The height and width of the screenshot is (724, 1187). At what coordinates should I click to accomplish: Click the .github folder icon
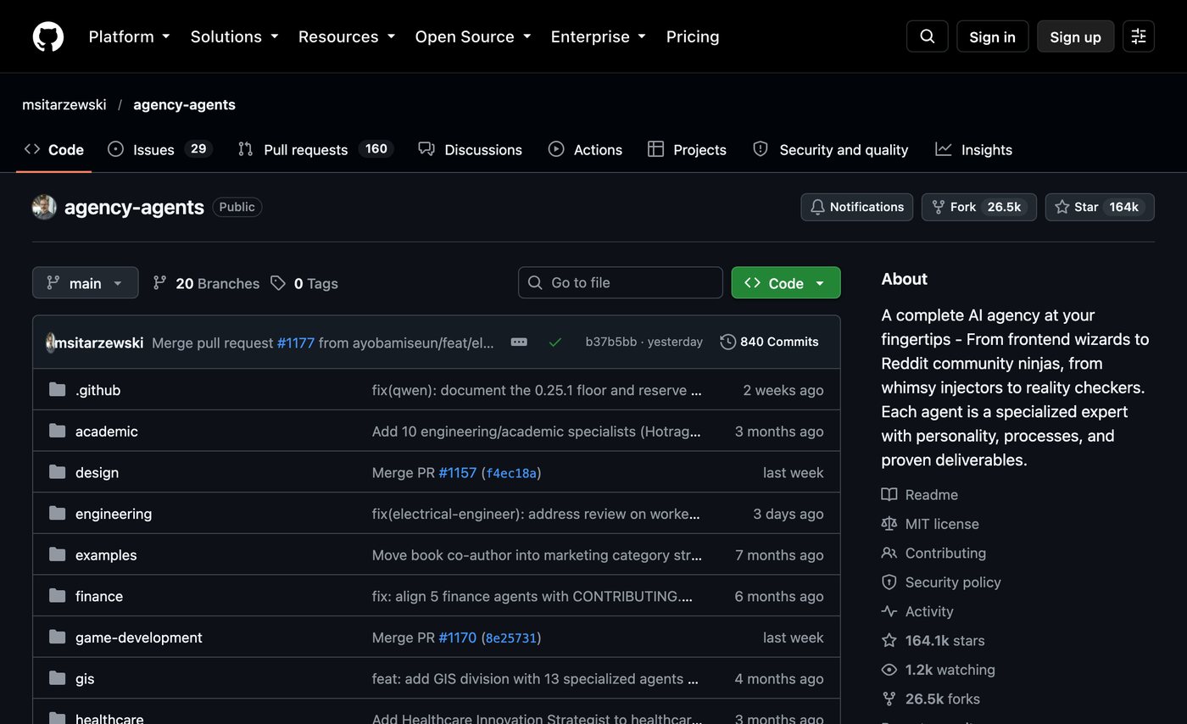[58, 390]
